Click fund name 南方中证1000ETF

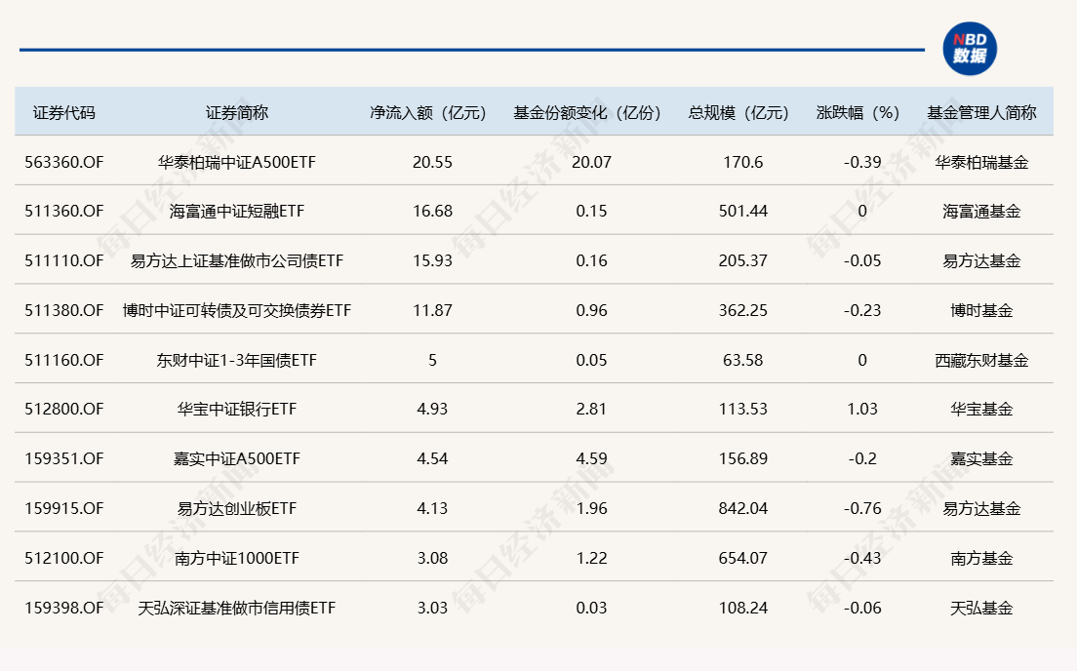point(237,558)
